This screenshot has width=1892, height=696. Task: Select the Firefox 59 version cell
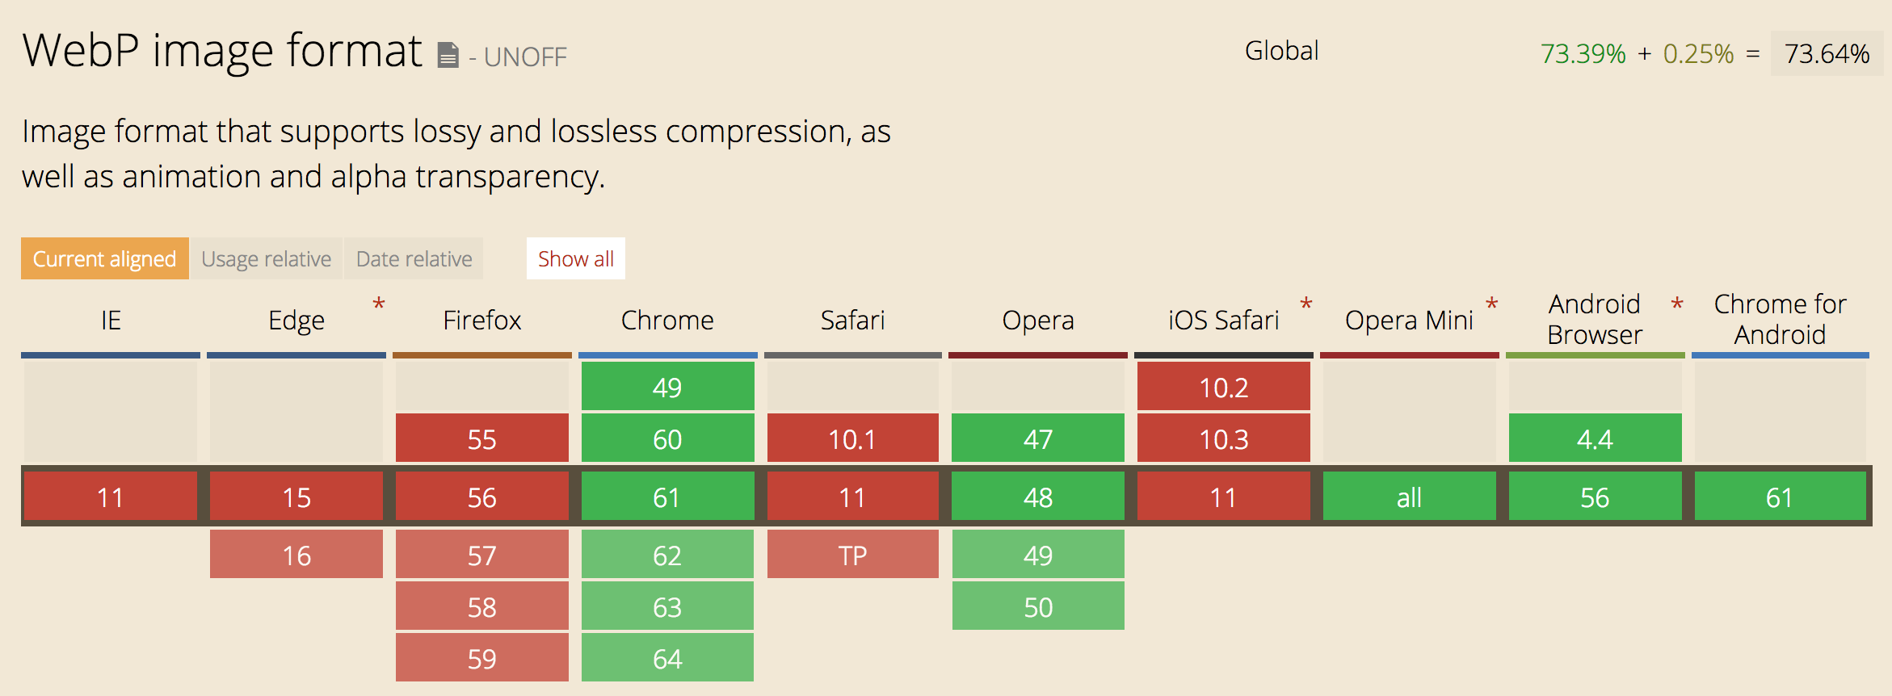[482, 657]
